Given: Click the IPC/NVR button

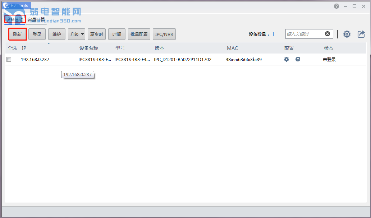Looking at the screenshot, I should point(164,34).
